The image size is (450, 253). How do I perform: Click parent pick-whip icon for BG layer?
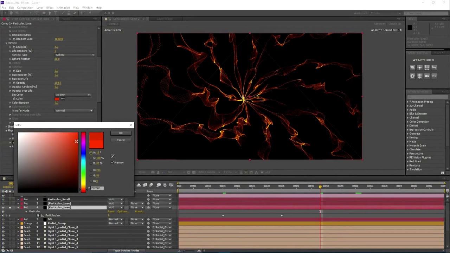pyautogui.click(x=148, y=219)
